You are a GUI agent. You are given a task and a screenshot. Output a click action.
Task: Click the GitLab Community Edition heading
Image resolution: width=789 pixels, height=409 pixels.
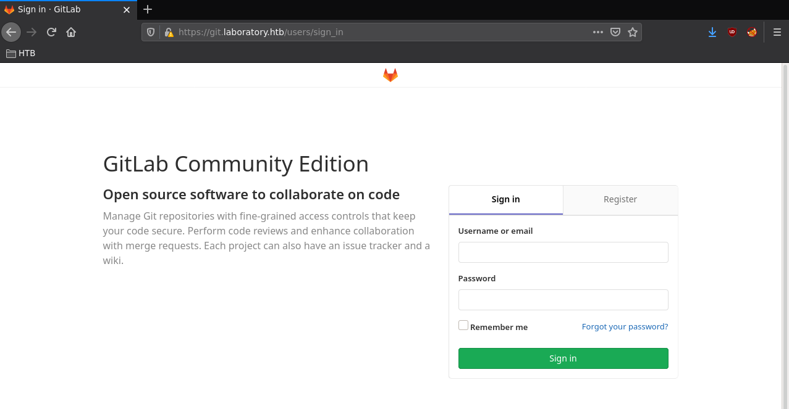tap(236, 164)
